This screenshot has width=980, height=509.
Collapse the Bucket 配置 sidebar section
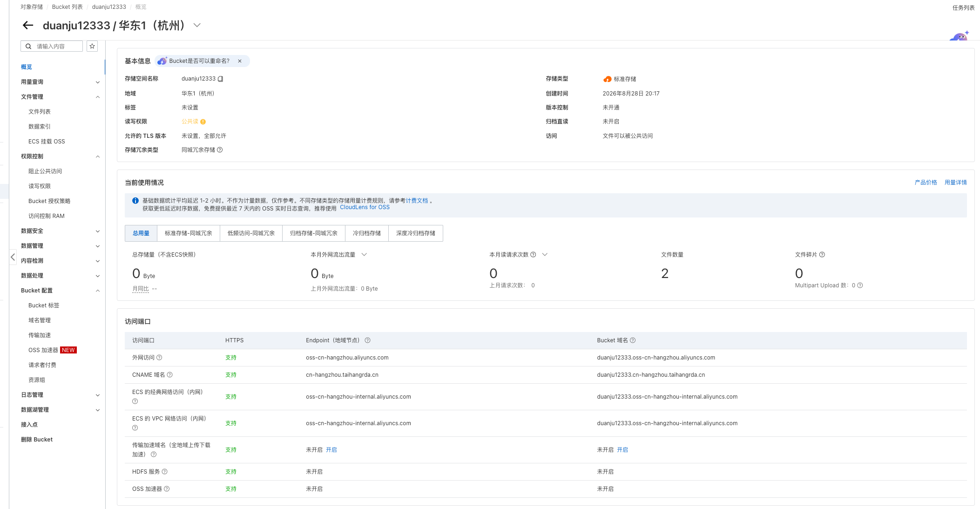click(98, 291)
